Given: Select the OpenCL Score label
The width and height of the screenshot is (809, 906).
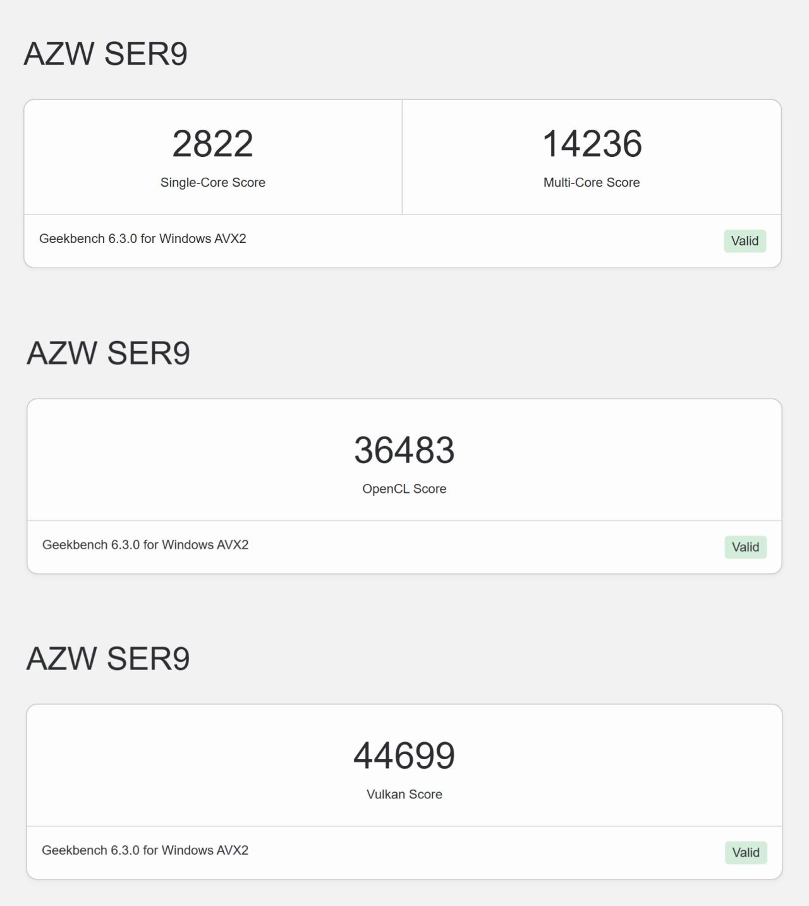Looking at the screenshot, I should 404,488.
